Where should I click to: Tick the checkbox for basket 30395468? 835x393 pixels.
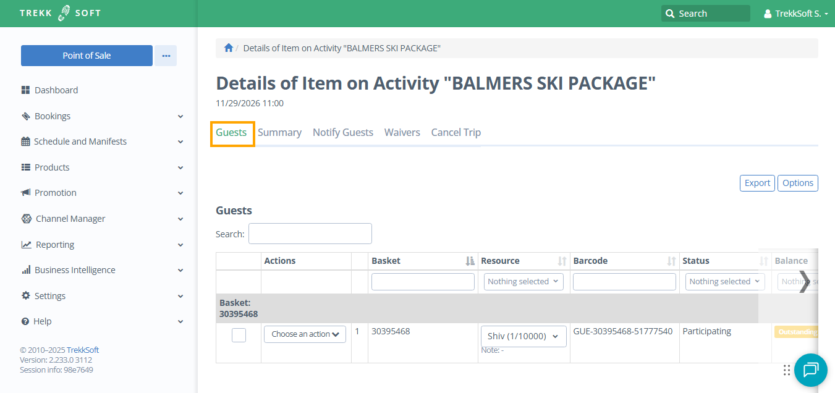click(x=239, y=335)
